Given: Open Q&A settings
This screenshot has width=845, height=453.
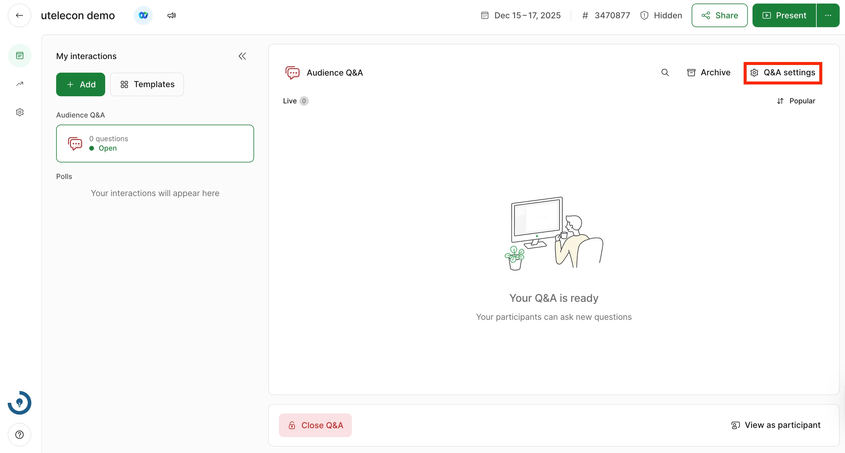Looking at the screenshot, I should 783,73.
